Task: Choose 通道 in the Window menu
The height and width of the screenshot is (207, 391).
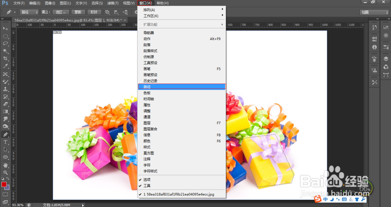Action: (181, 117)
